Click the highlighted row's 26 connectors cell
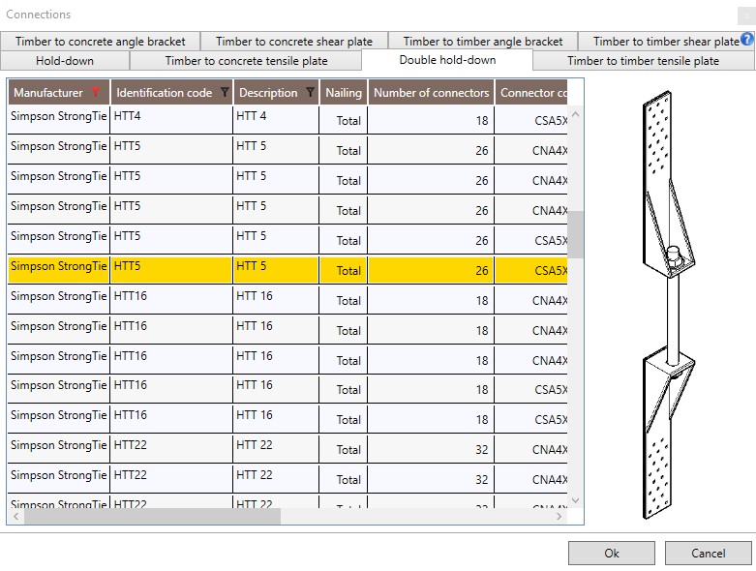756x571 pixels. pyautogui.click(x=431, y=270)
